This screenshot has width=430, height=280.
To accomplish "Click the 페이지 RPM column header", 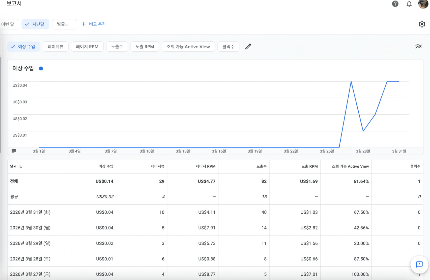I will (205, 166).
